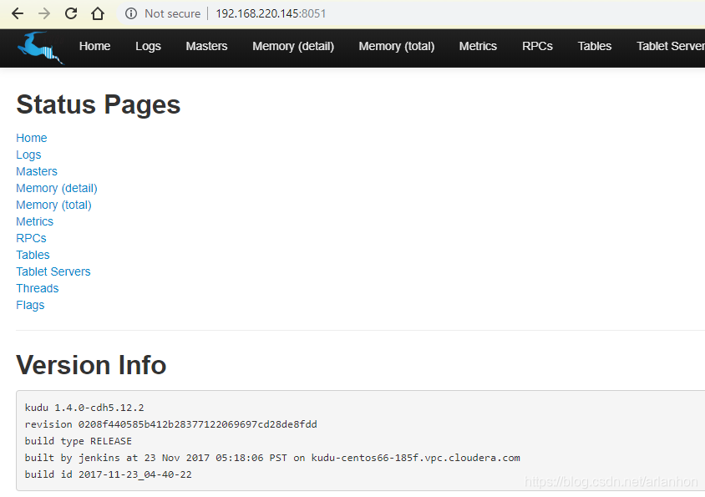
Task: Open Masters in top navbar
Action: point(206,46)
